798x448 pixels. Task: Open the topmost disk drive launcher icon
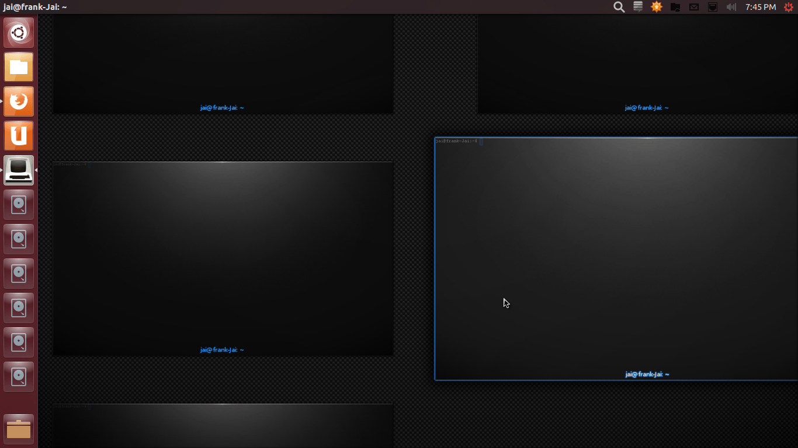tap(19, 205)
